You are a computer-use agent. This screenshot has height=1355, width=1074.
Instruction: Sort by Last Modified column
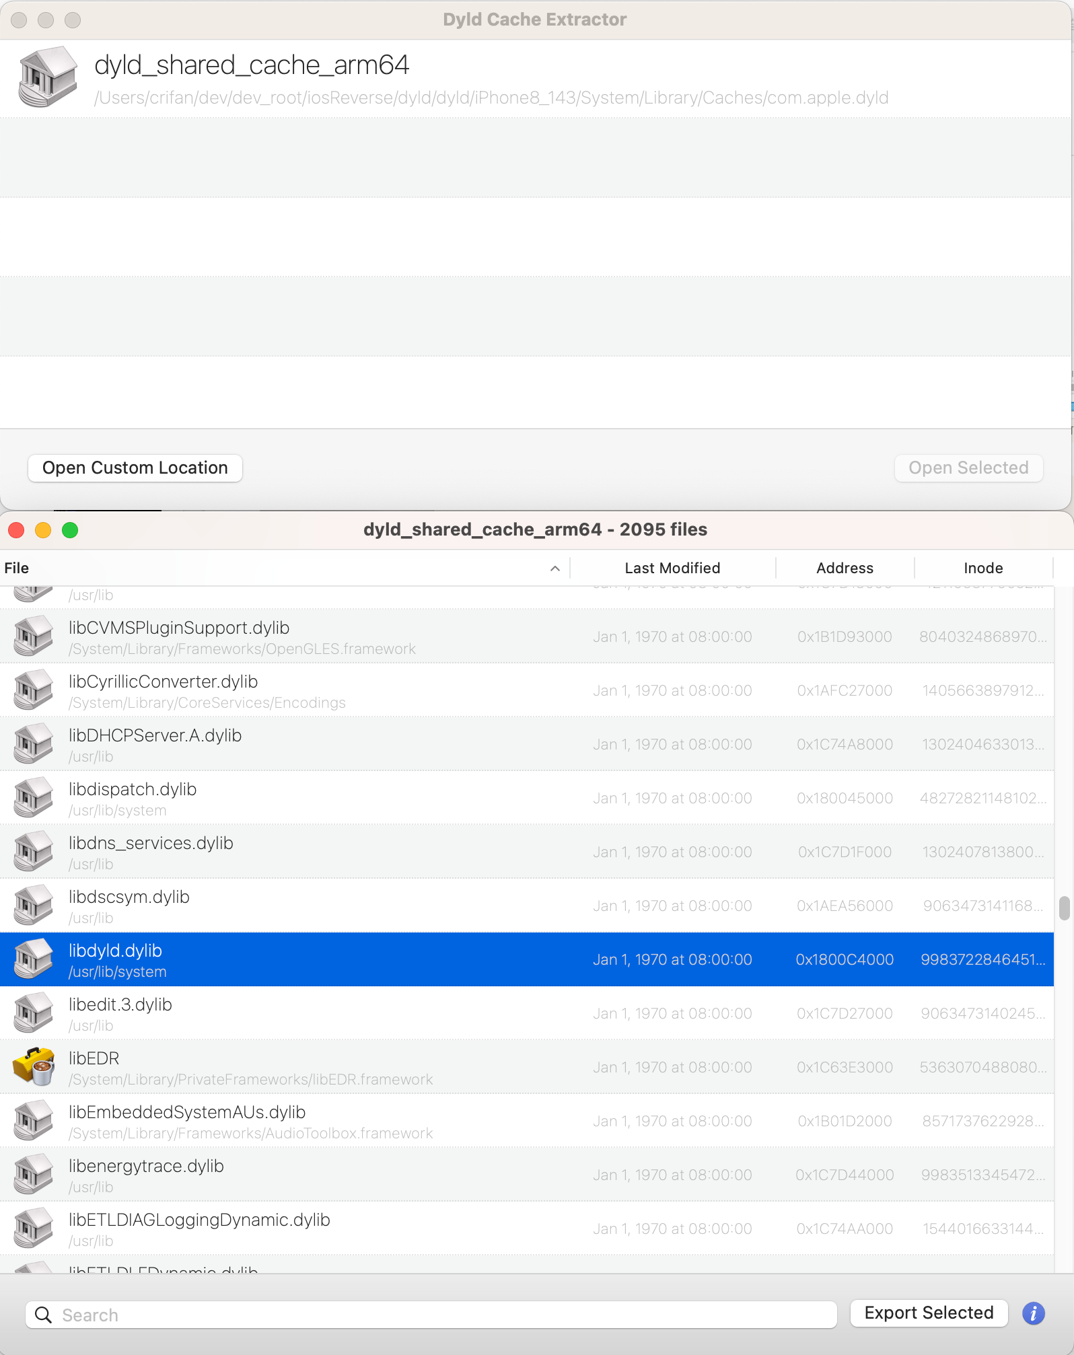[x=672, y=568]
